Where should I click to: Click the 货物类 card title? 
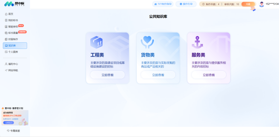pyautogui.click(x=148, y=55)
